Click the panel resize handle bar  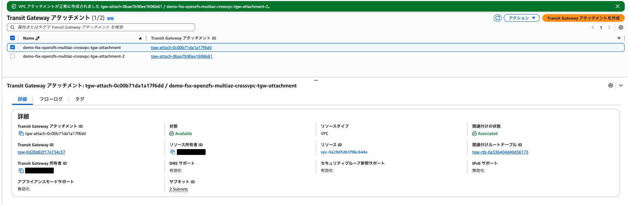pos(316,80)
